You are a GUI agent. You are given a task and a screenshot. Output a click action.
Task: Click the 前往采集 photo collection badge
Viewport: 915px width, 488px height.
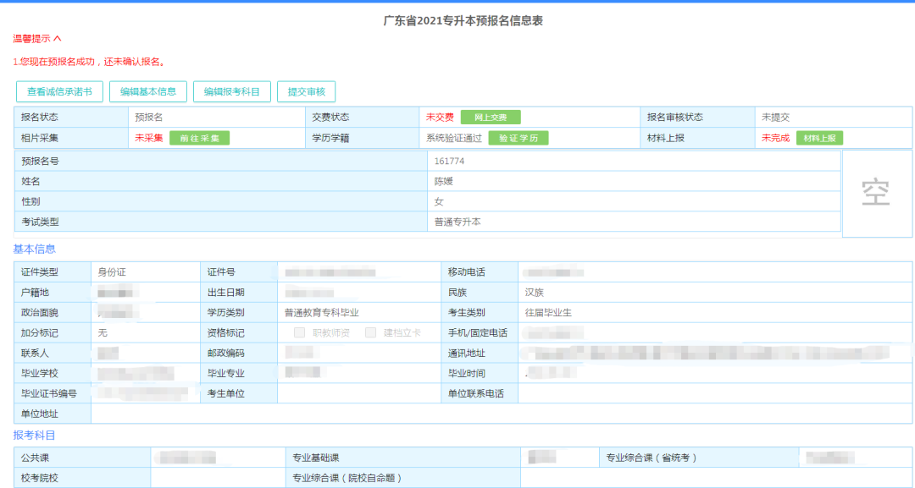tap(198, 137)
